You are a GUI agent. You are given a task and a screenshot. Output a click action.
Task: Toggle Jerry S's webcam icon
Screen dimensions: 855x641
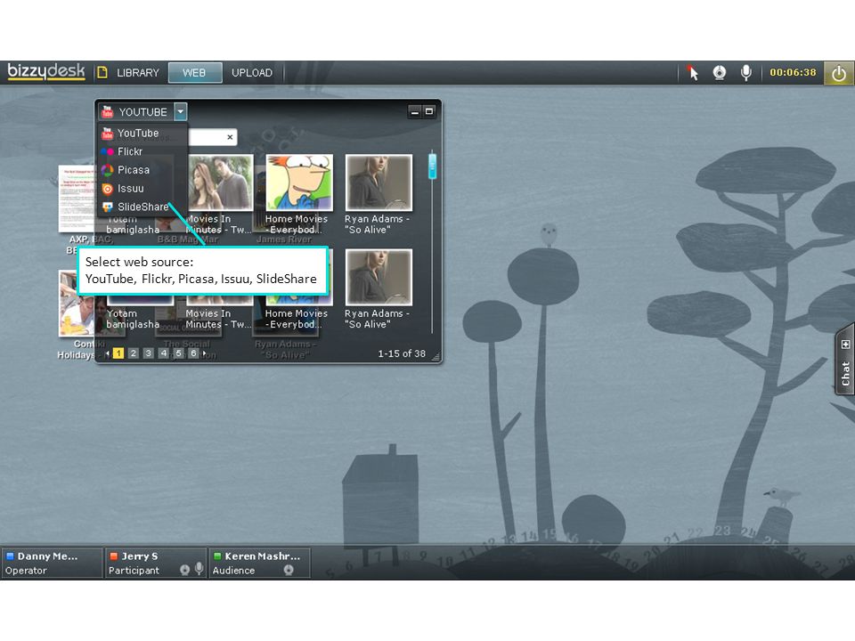(185, 570)
